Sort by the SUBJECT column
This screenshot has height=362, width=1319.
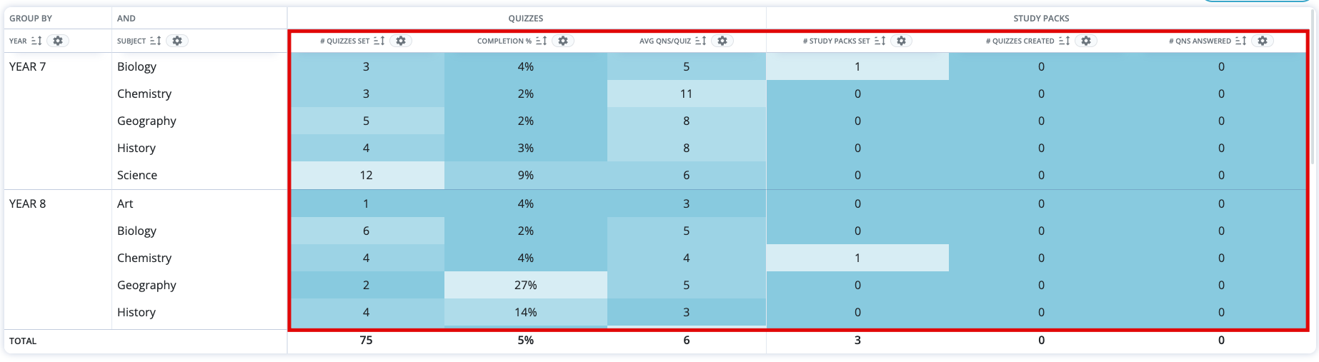(155, 41)
